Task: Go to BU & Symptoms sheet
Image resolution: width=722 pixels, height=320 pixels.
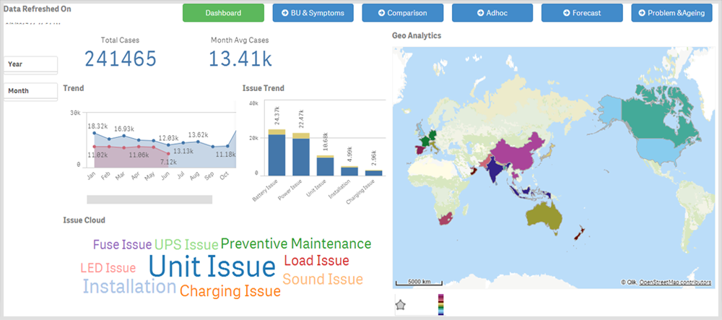Action: tap(313, 13)
